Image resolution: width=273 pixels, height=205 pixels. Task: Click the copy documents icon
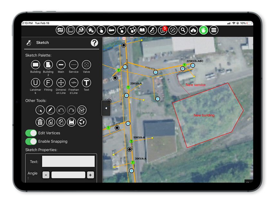61,122
